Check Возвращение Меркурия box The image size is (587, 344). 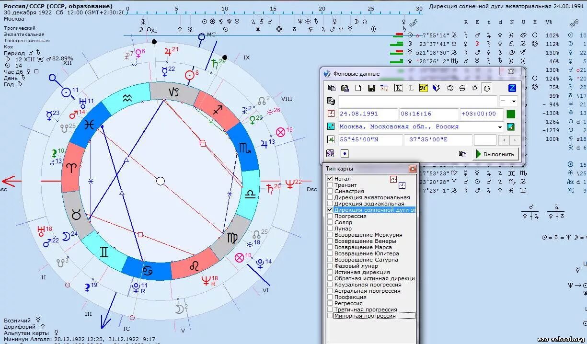pos(330,235)
